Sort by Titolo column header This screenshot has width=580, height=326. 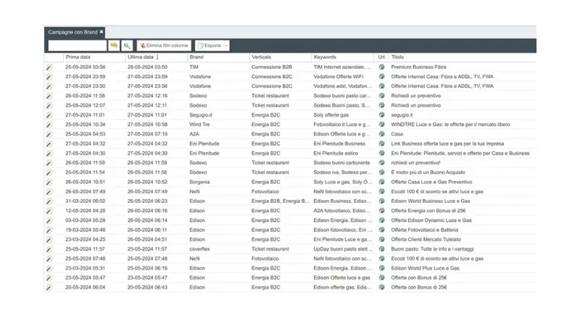pos(397,57)
